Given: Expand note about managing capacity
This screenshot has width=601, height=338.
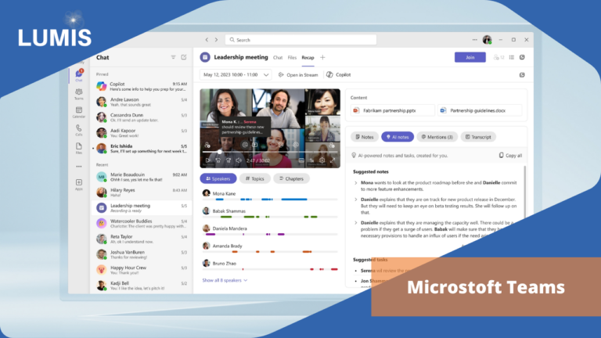Looking at the screenshot, I should pos(356,223).
